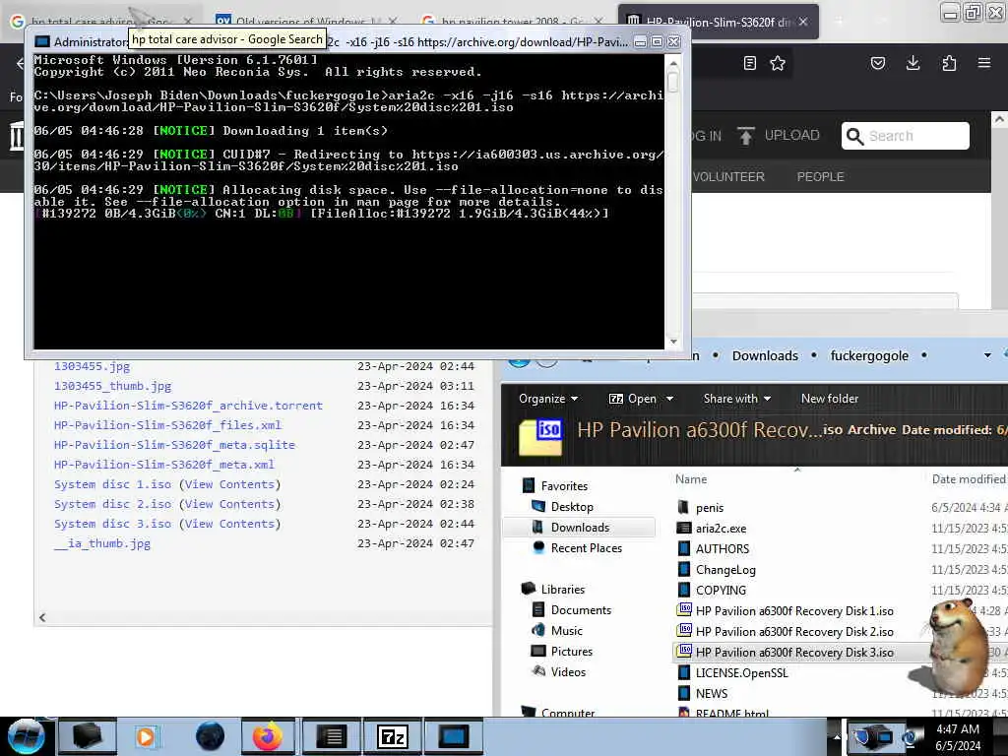Click the magnifier icon in archive.org search
1008x756 pixels.
855,136
